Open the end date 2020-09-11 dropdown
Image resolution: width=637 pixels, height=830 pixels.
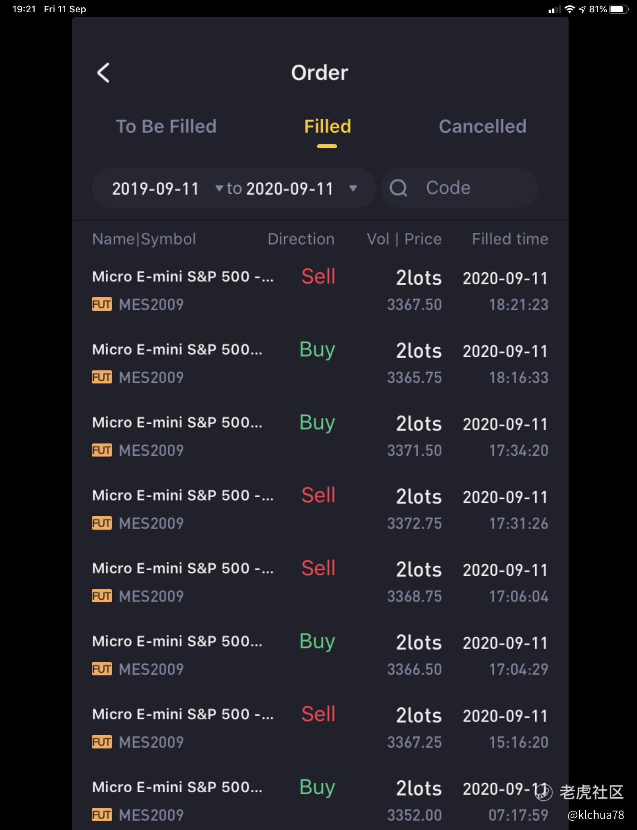coord(290,188)
